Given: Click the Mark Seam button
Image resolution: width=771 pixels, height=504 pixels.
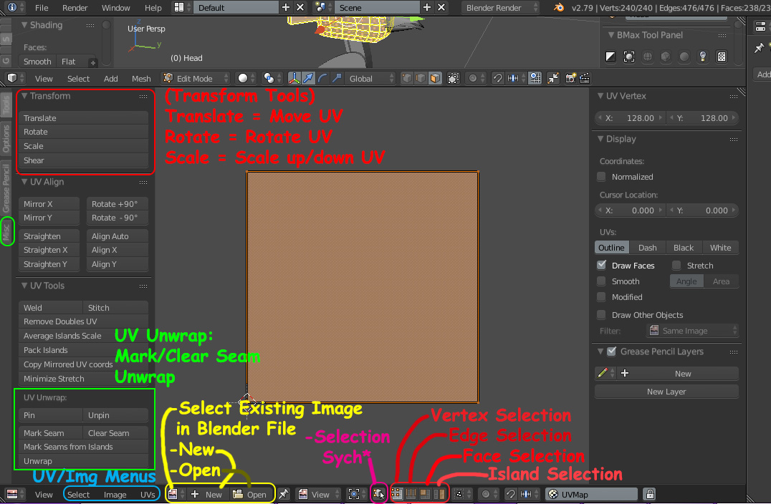Looking at the screenshot, I should point(51,433).
